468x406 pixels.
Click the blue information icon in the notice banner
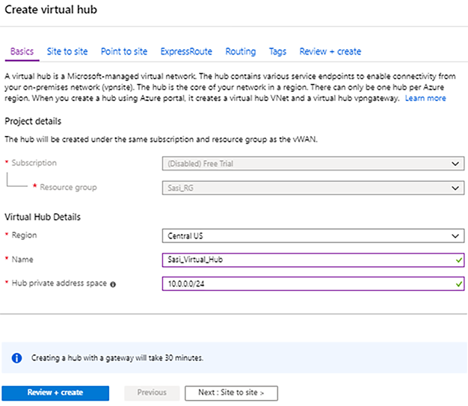click(16, 358)
